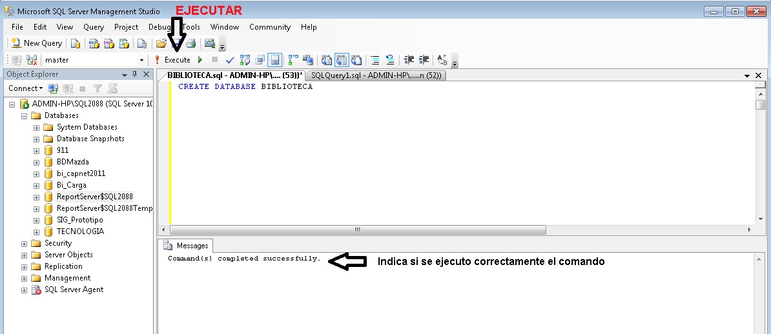Toggle Include Actual Execution Plan

tap(293, 60)
